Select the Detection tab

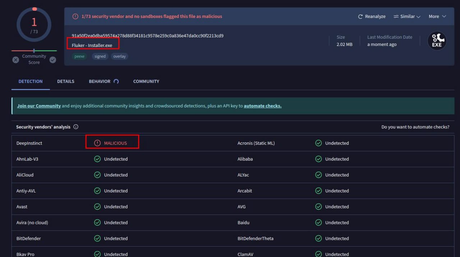31,81
